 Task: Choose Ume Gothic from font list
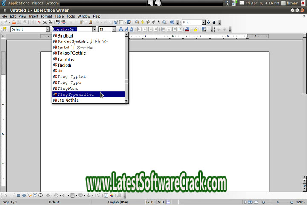tap(68, 100)
